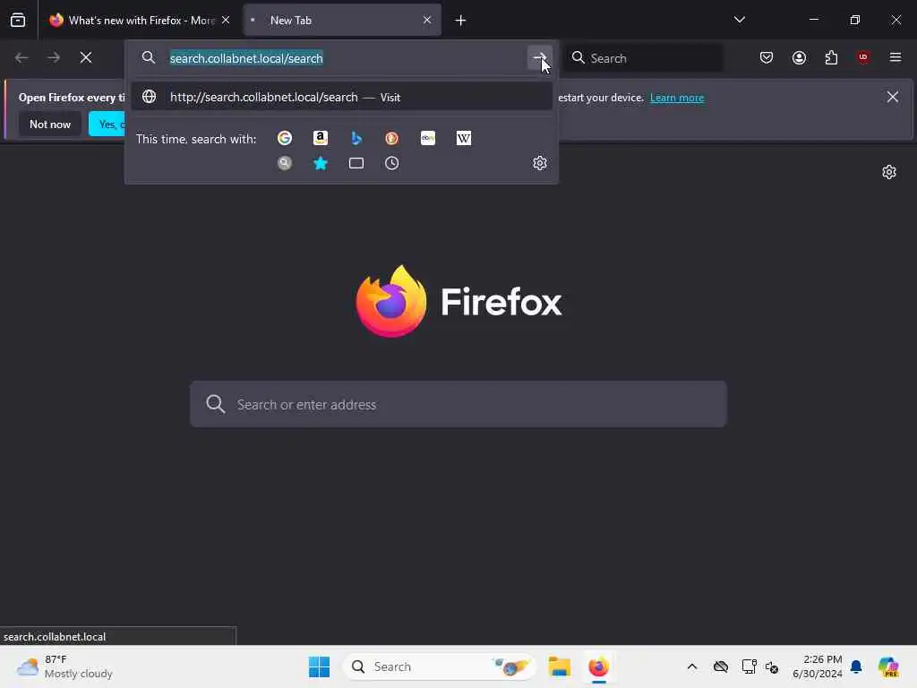Search this time with Wikipedia
917x688 pixels.
(x=464, y=138)
